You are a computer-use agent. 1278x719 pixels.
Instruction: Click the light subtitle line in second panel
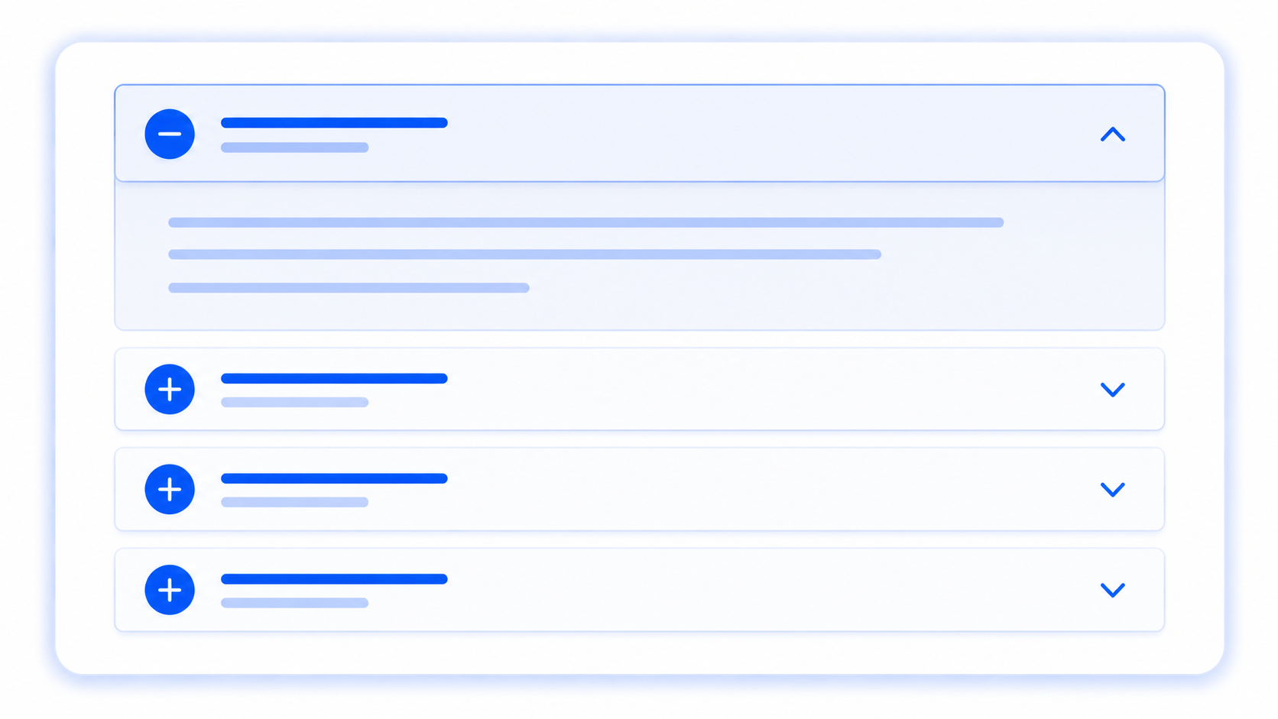tap(295, 402)
